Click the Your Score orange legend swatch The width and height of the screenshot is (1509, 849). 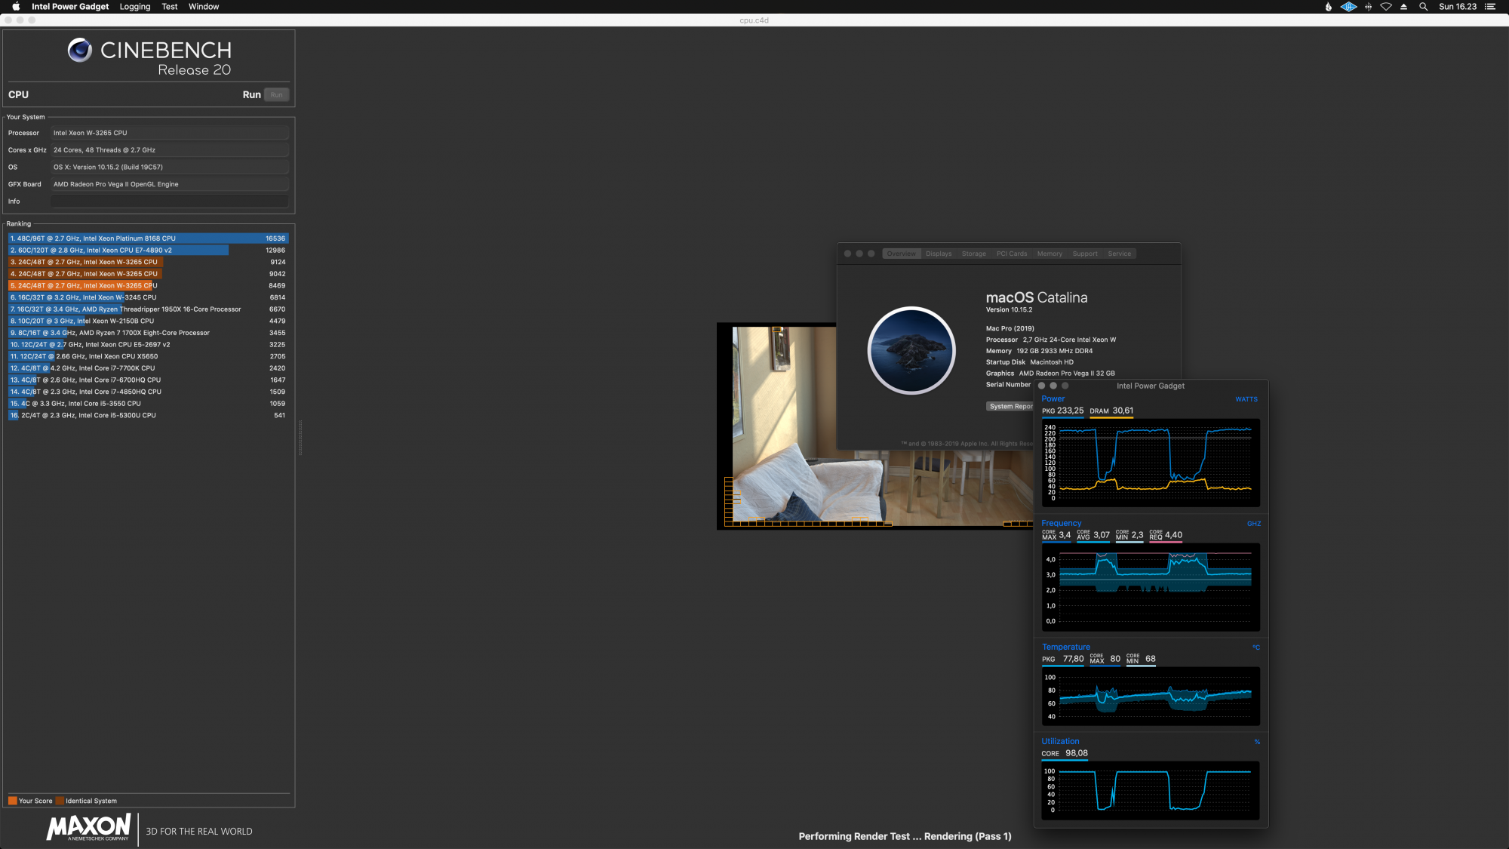[x=13, y=801]
